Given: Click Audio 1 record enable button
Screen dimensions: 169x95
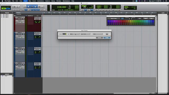Looking at the screenshot, I should [x=17, y=19].
